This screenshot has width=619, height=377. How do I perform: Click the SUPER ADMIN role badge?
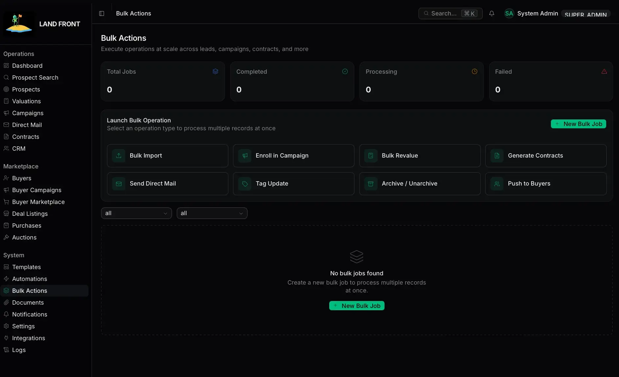[x=586, y=14]
